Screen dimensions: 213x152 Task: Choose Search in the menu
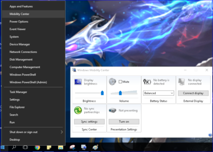33,115
